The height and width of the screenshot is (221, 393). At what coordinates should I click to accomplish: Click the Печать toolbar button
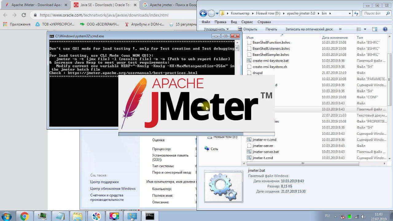tap(271, 29)
